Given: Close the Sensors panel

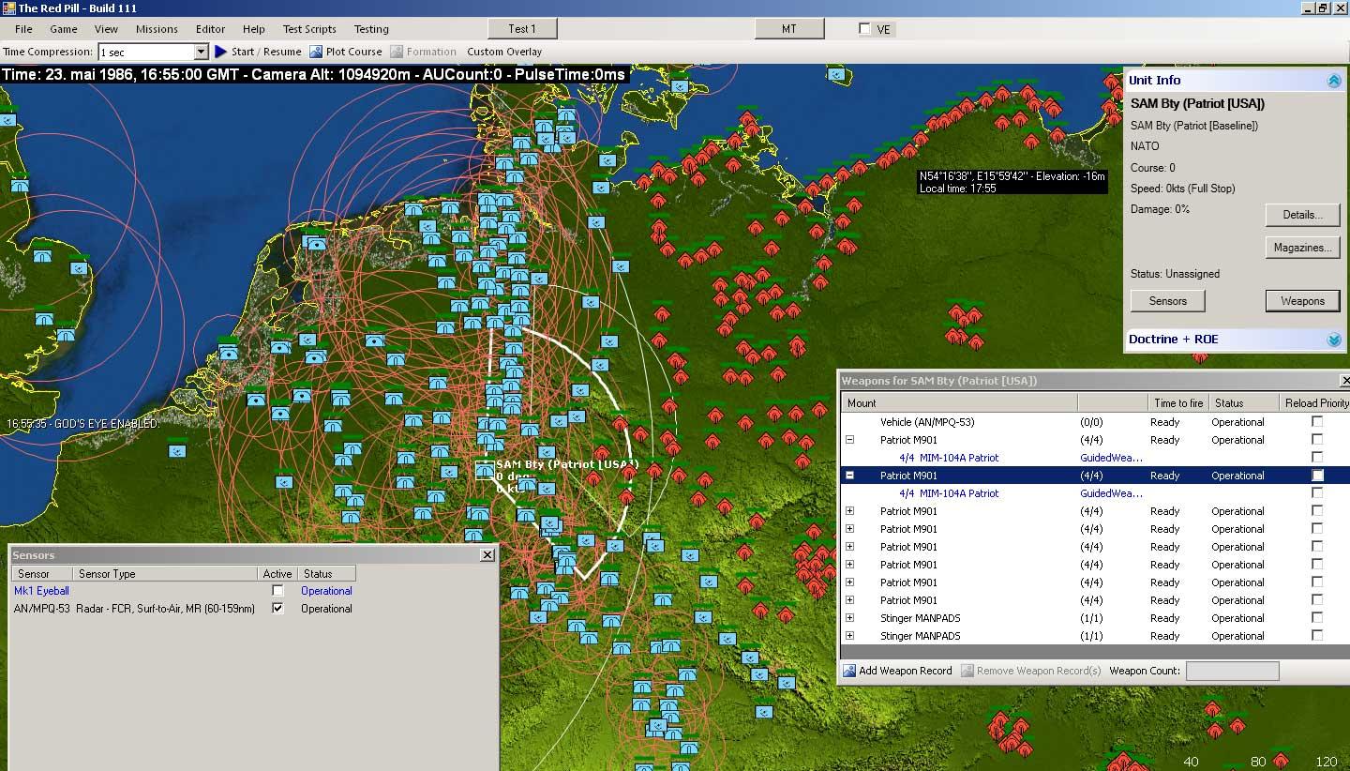Looking at the screenshot, I should (487, 555).
